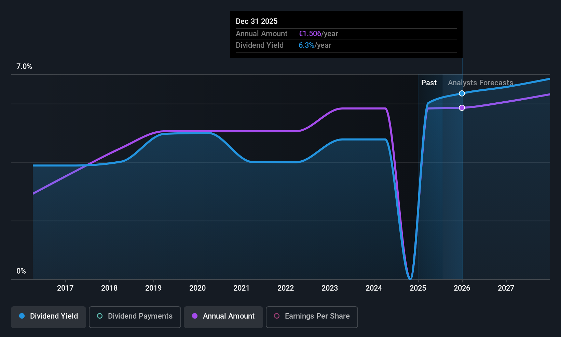The width and height of the screenshot is (561, 337).
Task: Click the blue Dividend Yield legend dot
Action: point(22,316)
